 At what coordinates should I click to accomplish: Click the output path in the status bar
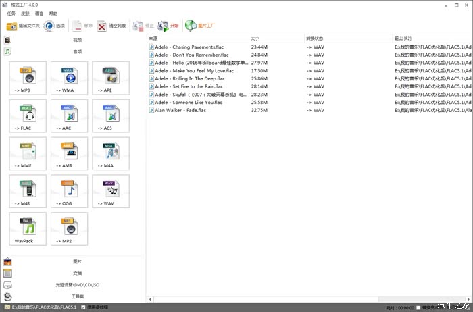click(x=44, y=307)
